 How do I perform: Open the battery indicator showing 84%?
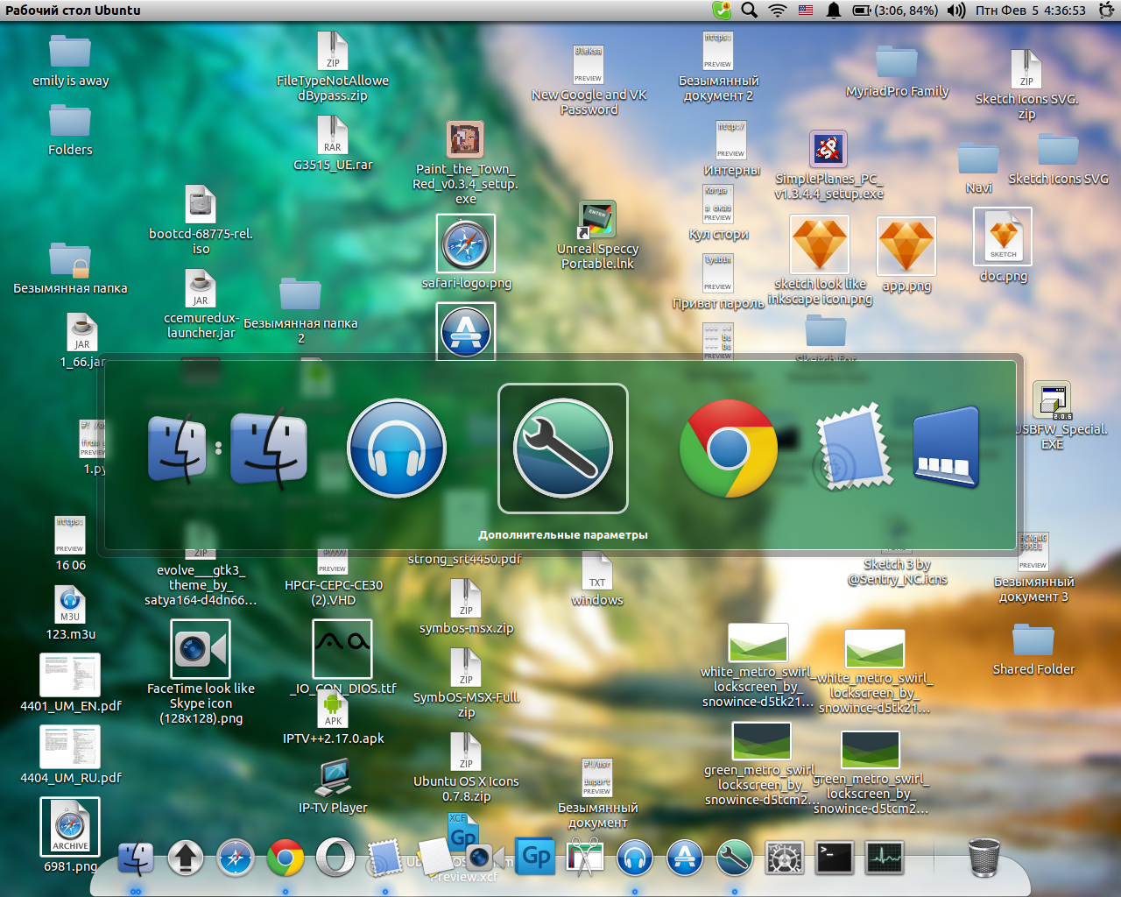(895, 11)
